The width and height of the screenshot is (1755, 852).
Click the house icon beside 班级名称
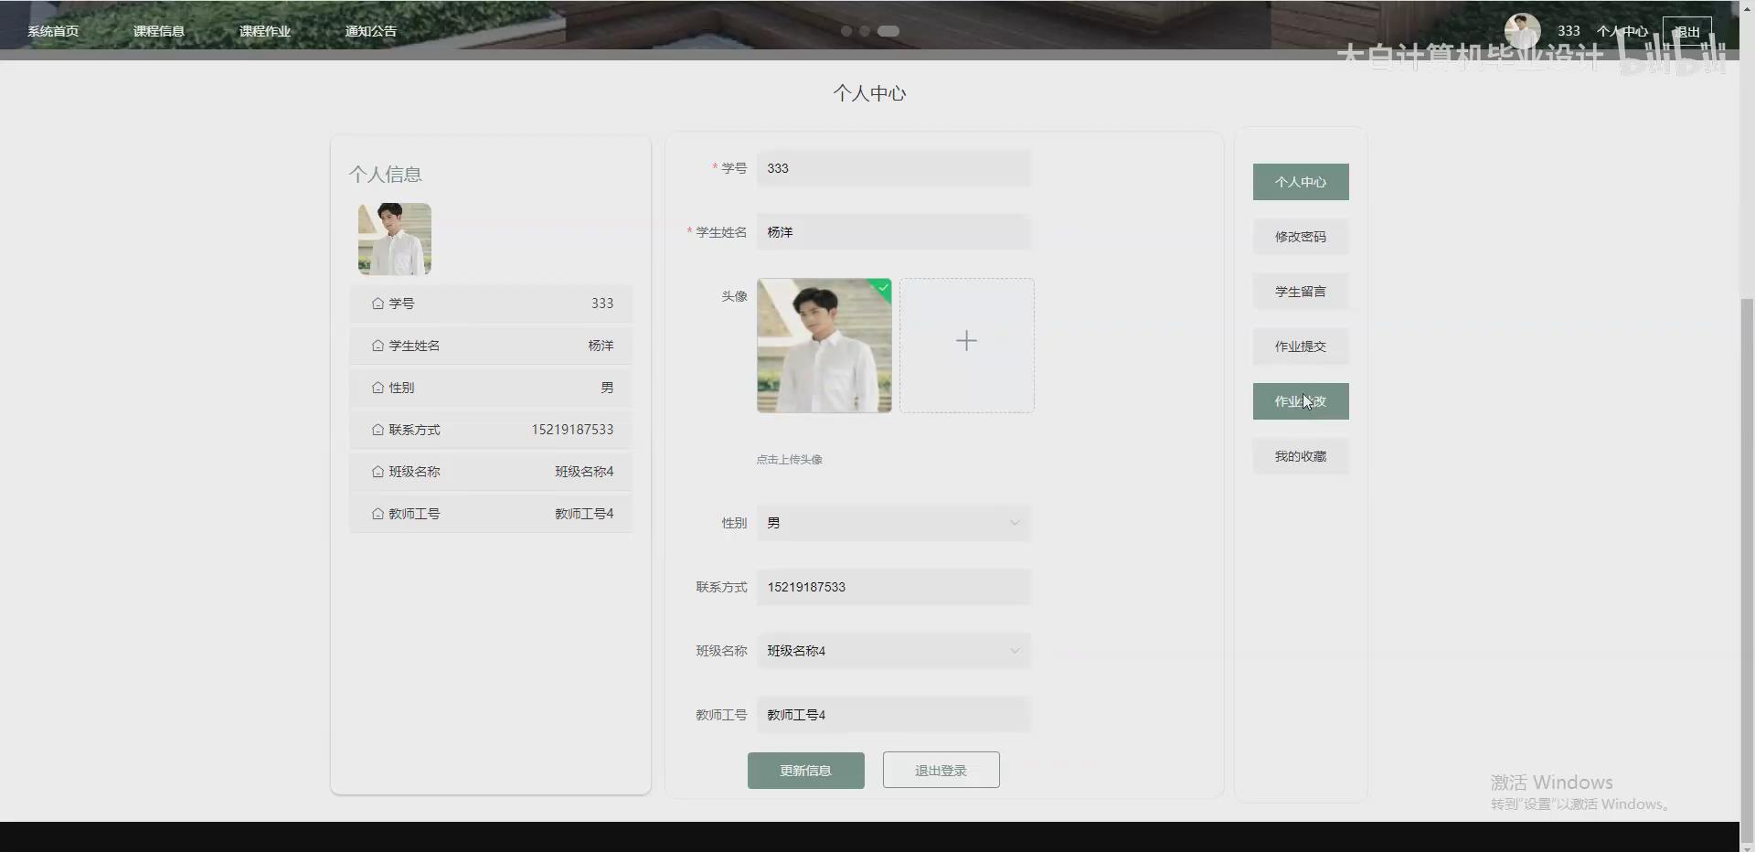click(378, 472)
